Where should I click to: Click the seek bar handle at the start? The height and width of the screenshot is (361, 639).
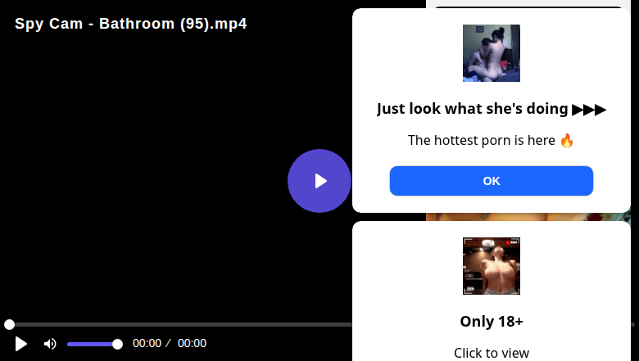[x=9, y=324]
